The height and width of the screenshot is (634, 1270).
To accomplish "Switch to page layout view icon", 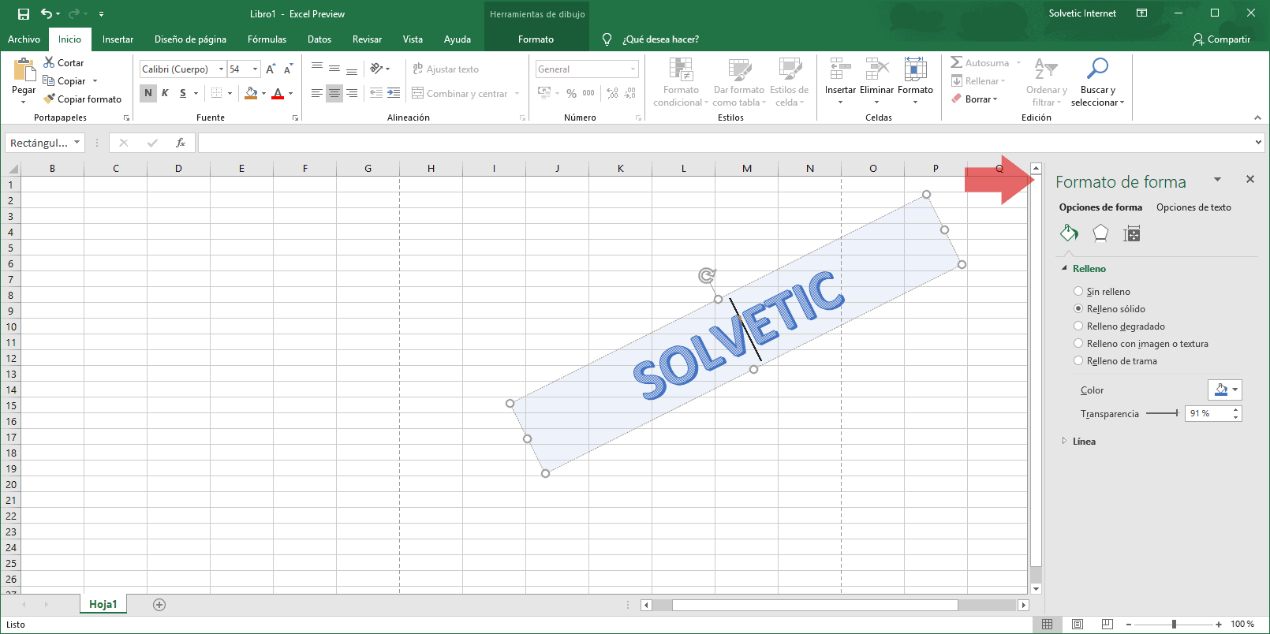I will 1078,624.
